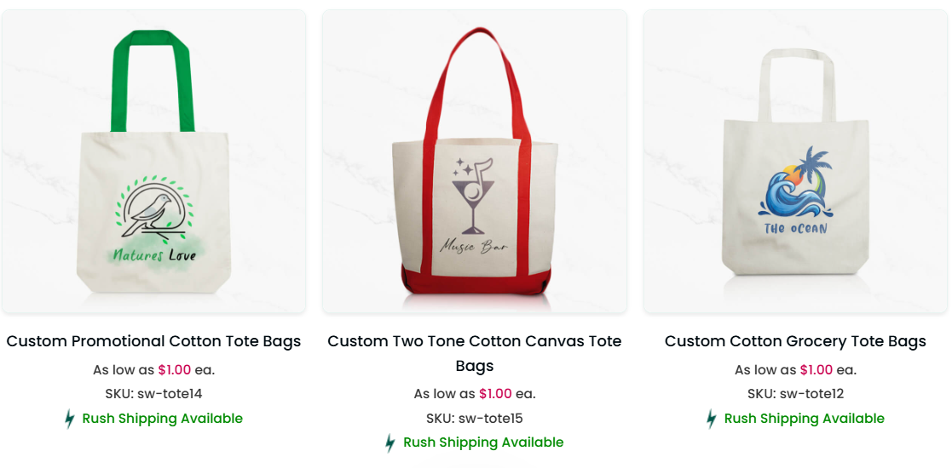The image size is (952, 468).
Task: Click the lightning icon under sw-tote14
Action: 70,419
